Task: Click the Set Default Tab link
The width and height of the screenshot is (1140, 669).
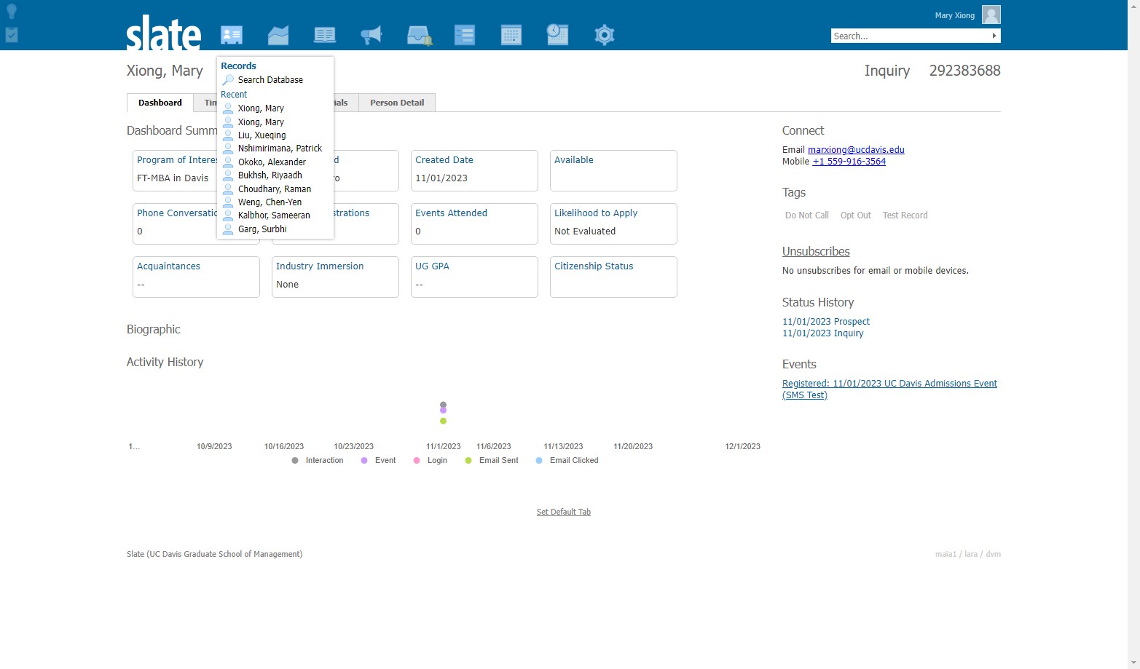Action: coord(564,512)
